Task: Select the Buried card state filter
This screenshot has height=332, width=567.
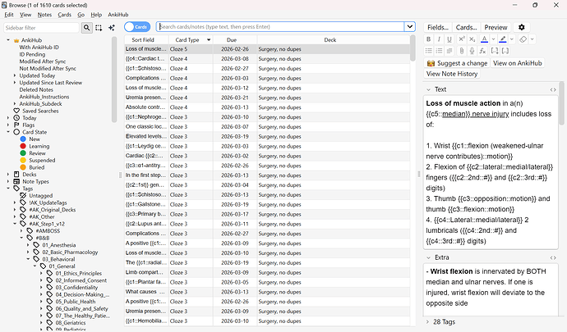Action: [36, 167]
